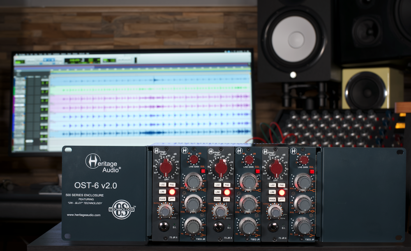Click the red gain knob on right 73 JR II
Image resolution: width=411 pixels, height=251 pixels.
coord(275,168)
